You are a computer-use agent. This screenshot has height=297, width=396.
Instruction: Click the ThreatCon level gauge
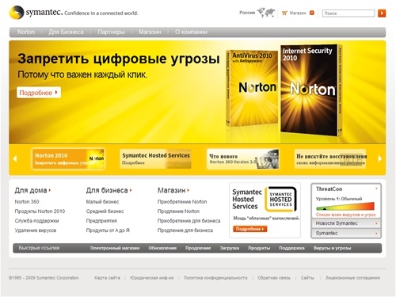[x=345, y=206]
